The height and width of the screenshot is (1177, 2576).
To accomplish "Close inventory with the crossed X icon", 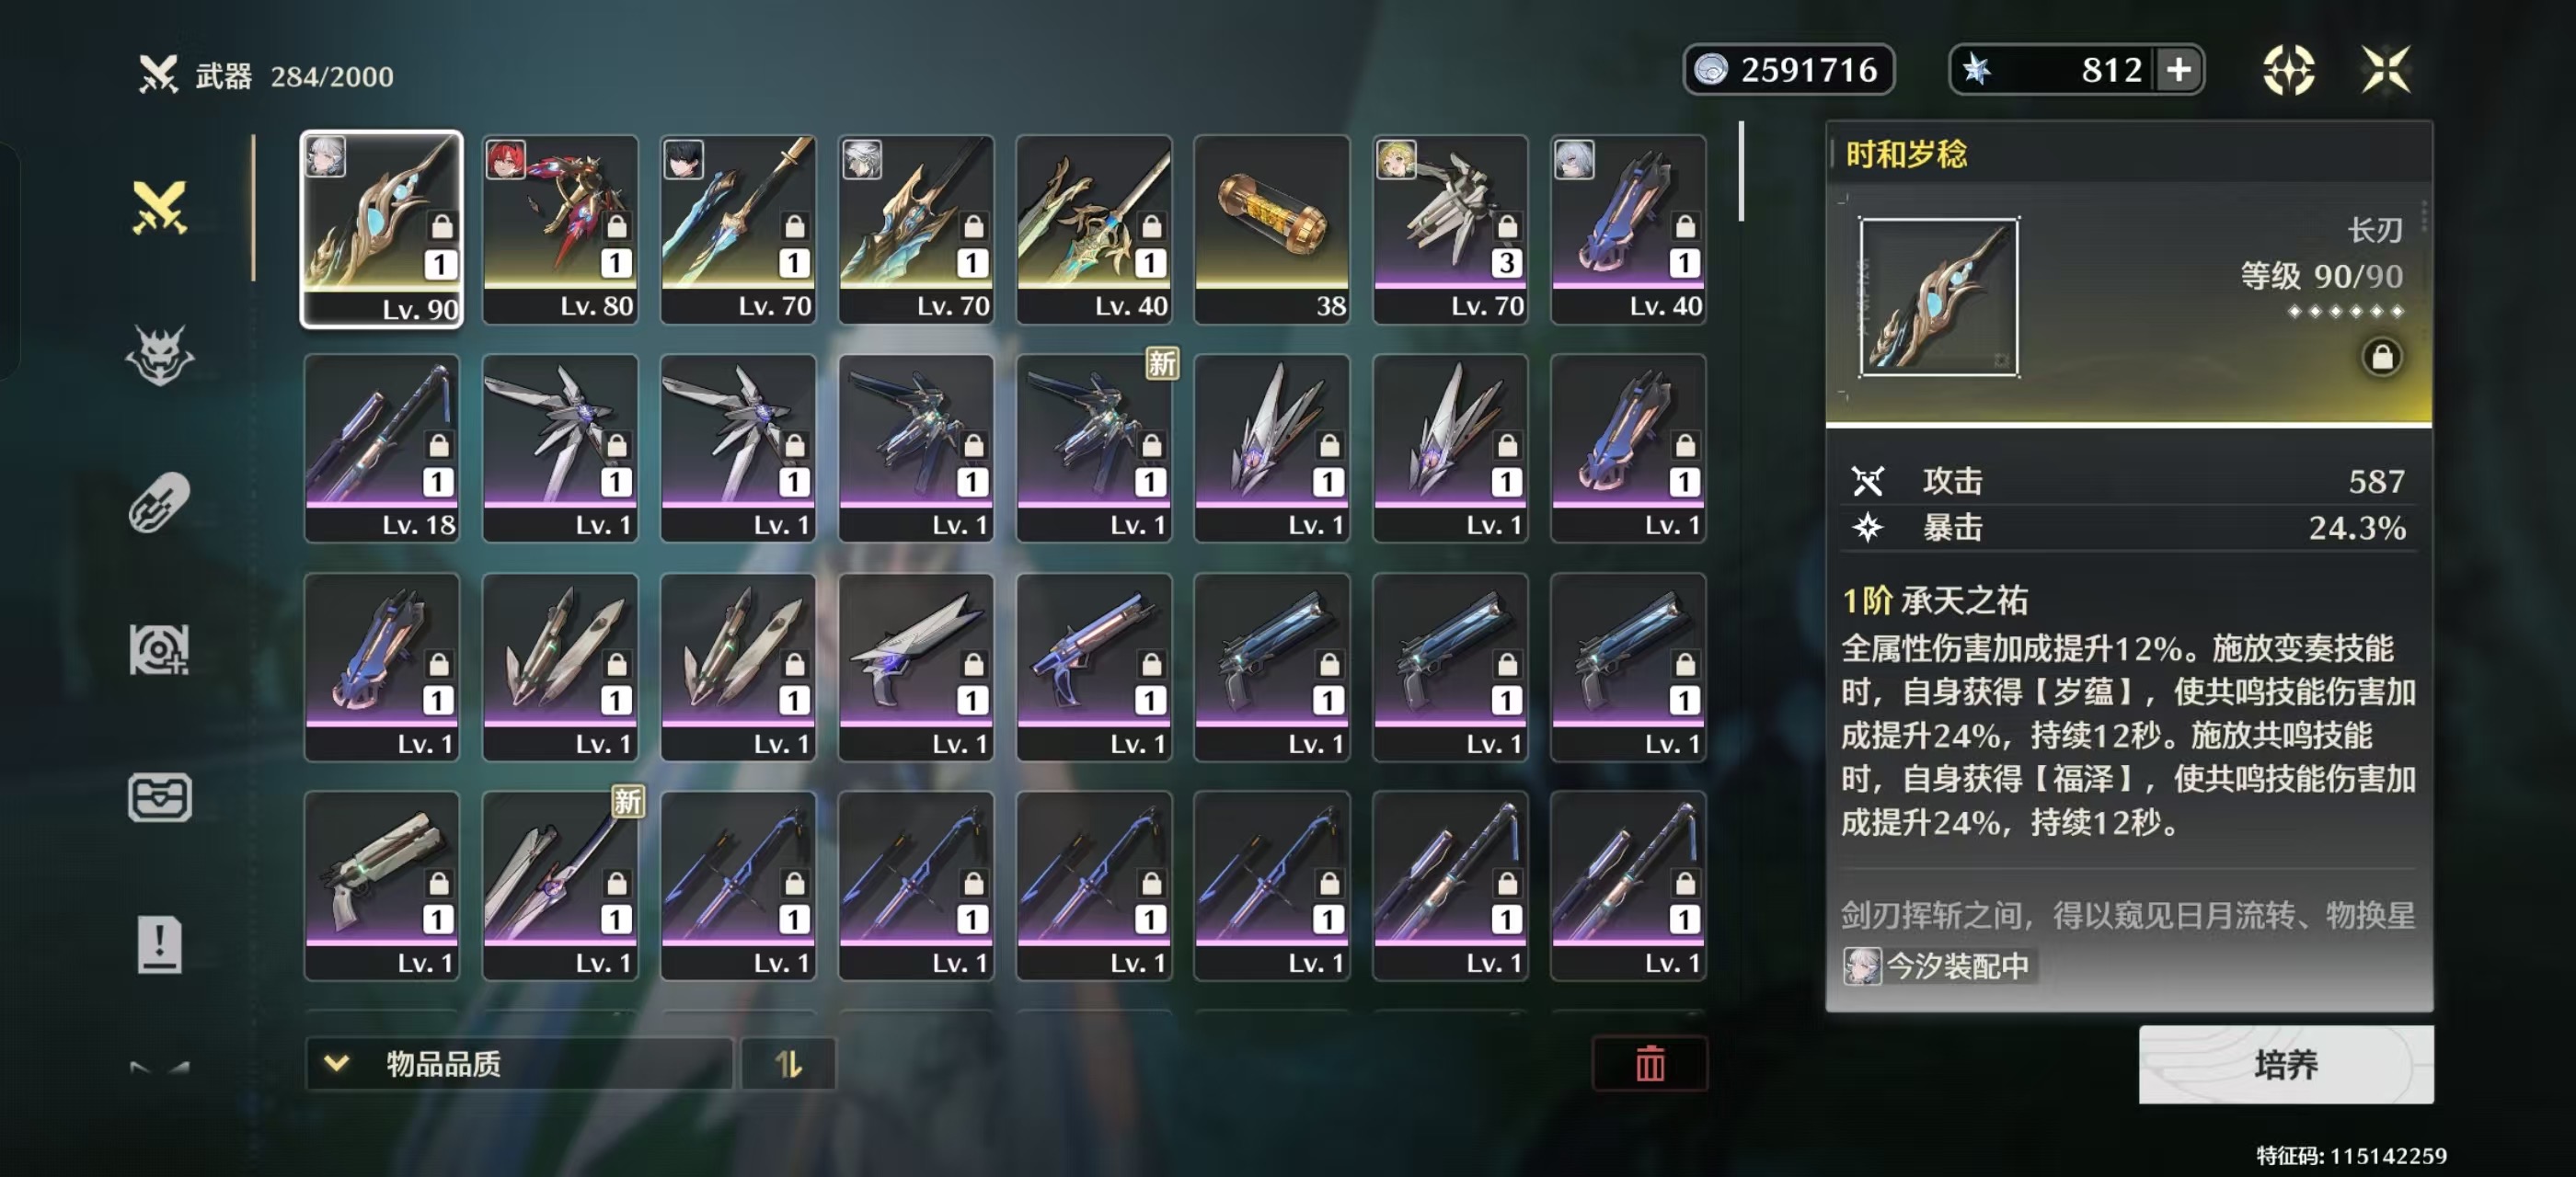I will [x=2386, y=70].
